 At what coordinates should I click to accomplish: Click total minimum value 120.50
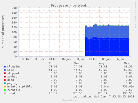pos(77,93)
